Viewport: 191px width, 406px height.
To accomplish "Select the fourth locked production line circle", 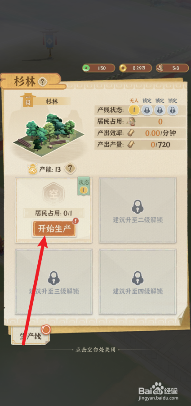I will coord(173,110).
